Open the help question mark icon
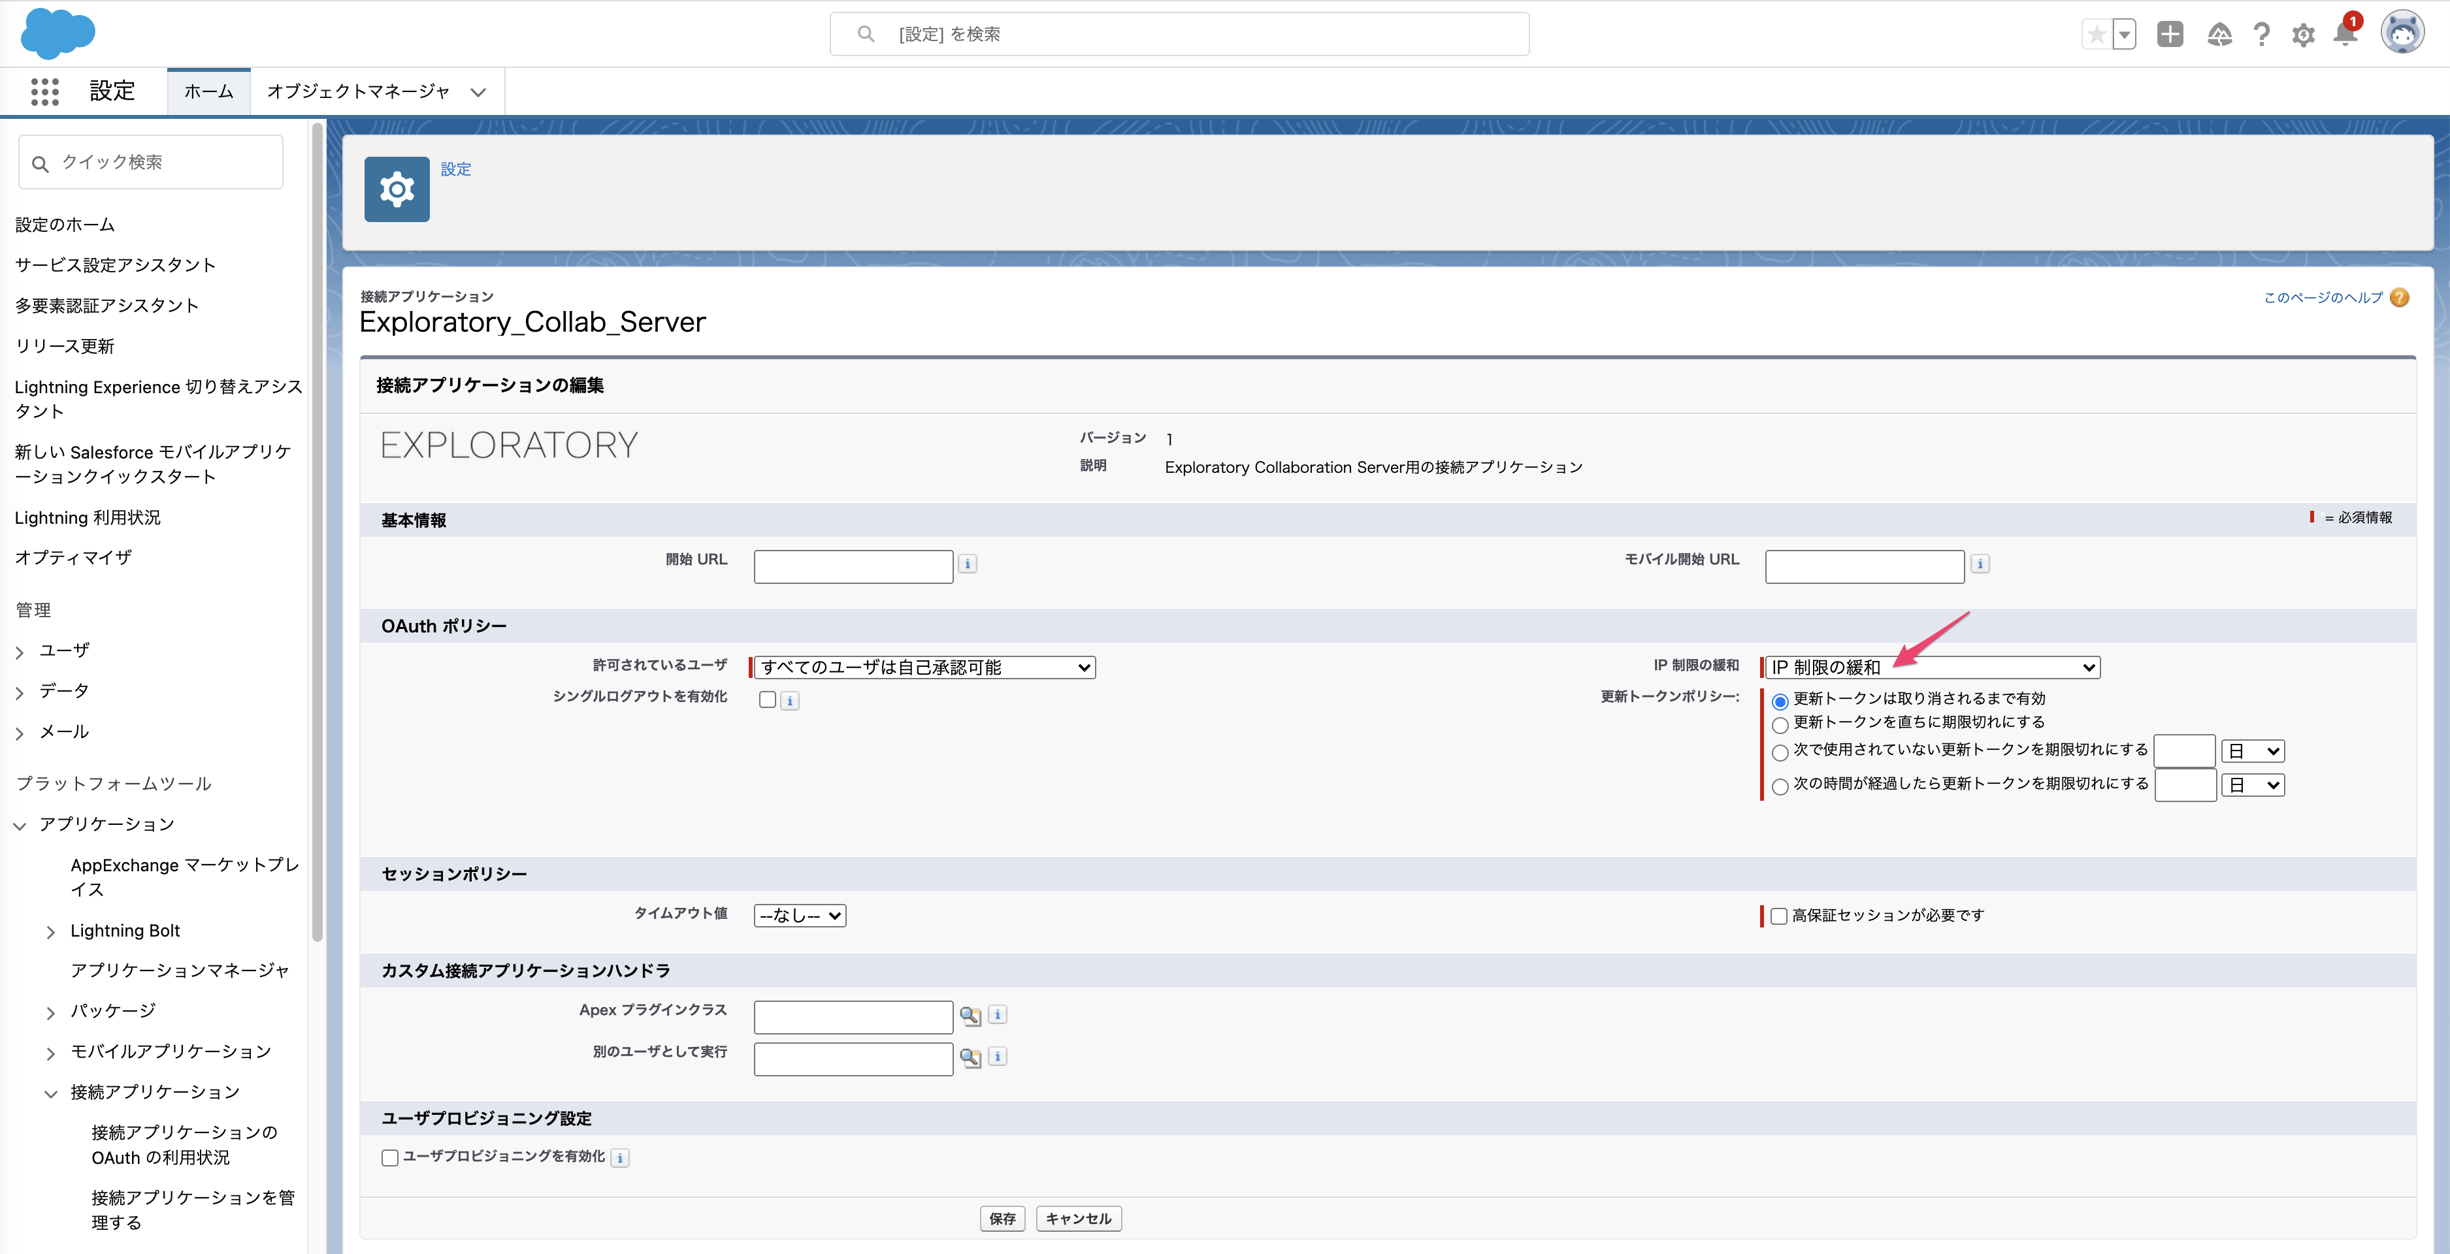Viewport: 2450px width, 1254px height. [2262, 35]
